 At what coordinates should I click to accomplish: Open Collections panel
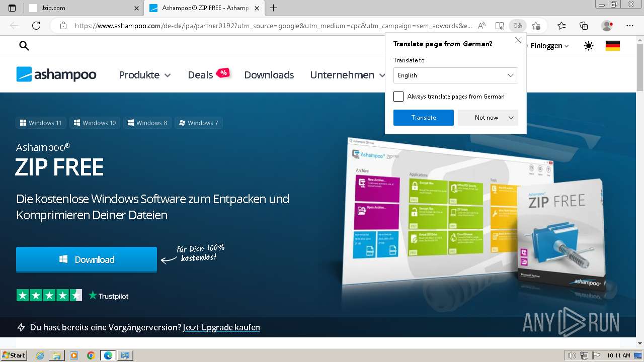pyautogui.click(x=584, y=26)
